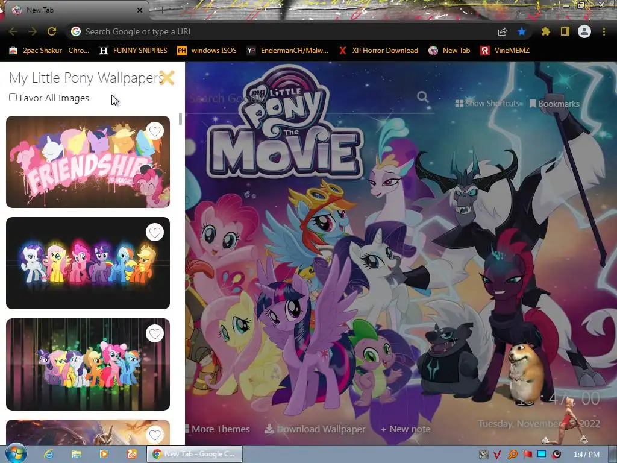
Task: Click the + New note button
Action: click(x=406, y=429)
